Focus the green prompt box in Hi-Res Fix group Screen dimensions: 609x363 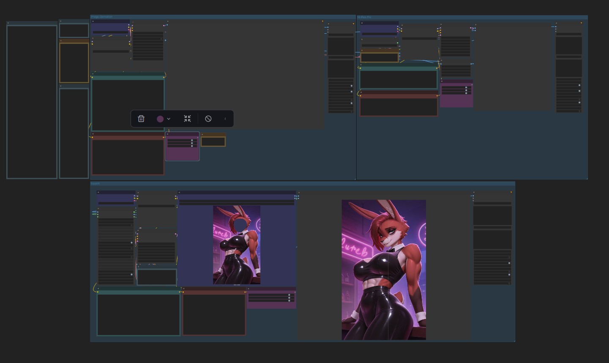(x=399, y=79)
